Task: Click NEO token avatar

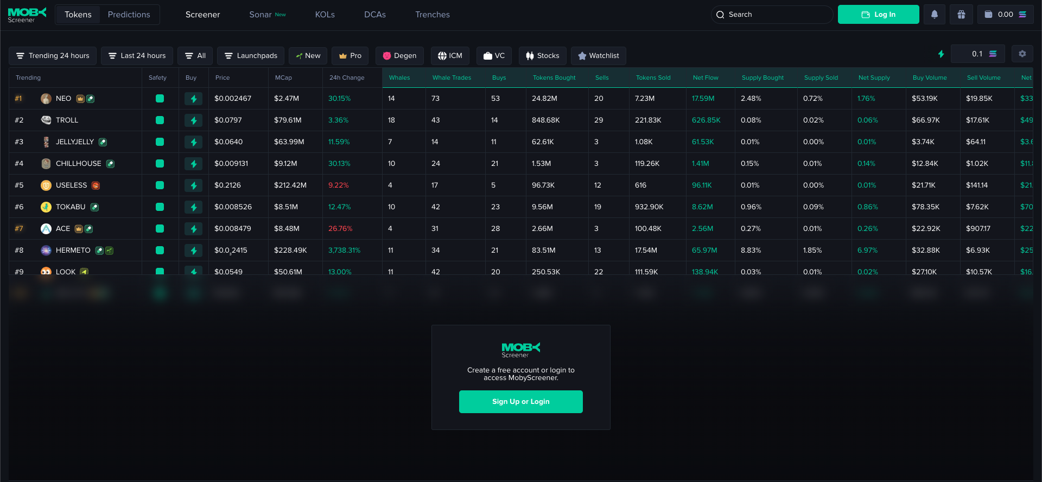Action: (46, 99)
